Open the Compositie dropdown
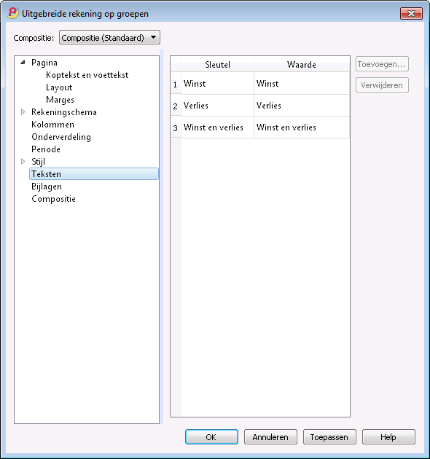 coord(109,37)
